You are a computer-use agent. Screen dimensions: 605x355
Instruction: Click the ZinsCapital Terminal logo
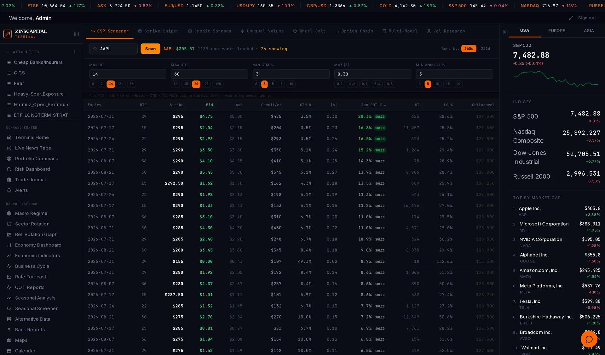coord(25,34)
